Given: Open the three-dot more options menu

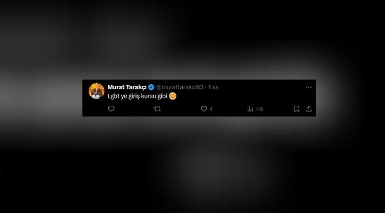Looking at the screenshot, I should pyautogui.click(x=309, y=87).
